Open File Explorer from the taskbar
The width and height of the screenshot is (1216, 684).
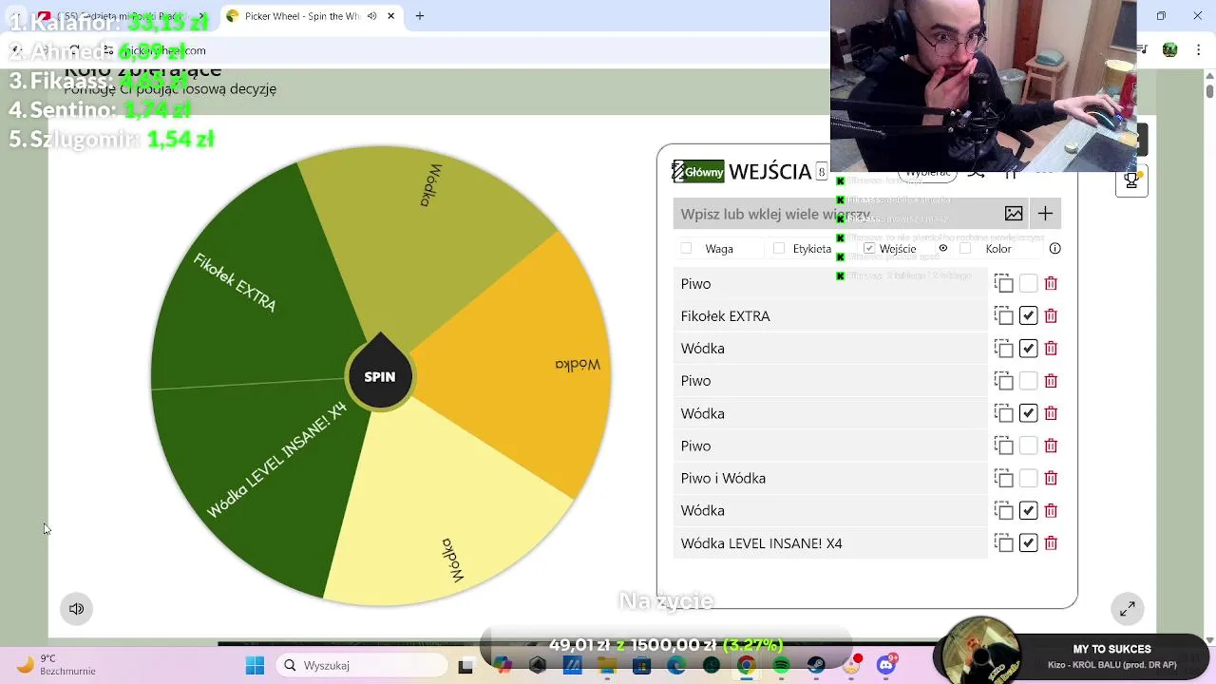(x=606, y=665)
